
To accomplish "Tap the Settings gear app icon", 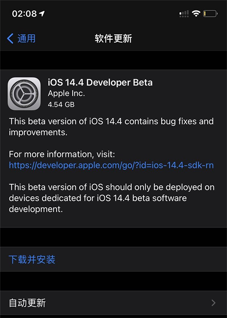I will (24, 94).
